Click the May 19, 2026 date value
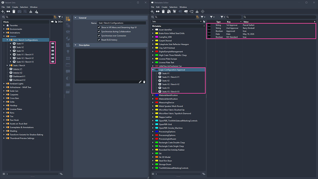The height and width of the screenshot is (179, 318). (248, 34)
